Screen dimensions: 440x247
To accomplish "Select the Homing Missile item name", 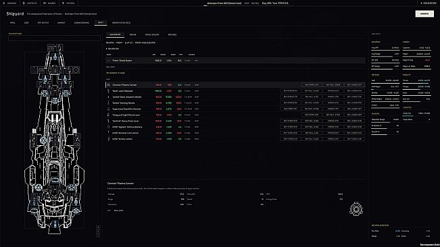I will (x=124, y=103).
